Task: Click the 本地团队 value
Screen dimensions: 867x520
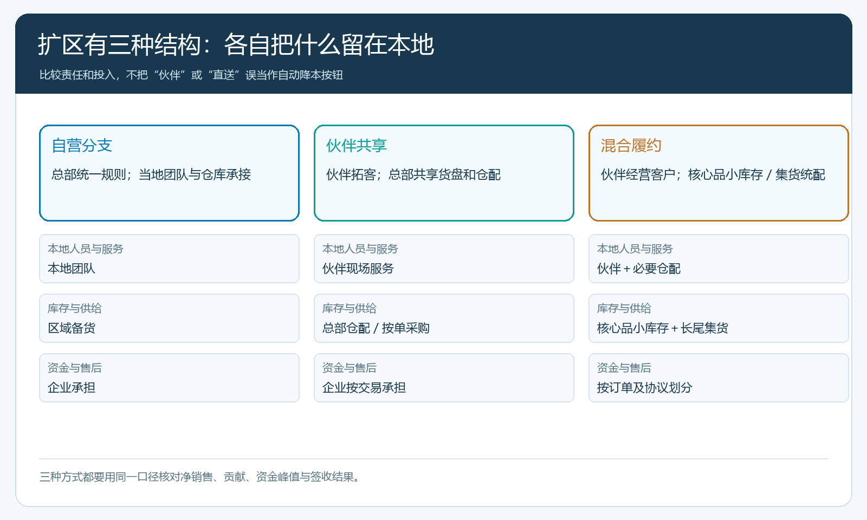Action: tap(72, 268)
